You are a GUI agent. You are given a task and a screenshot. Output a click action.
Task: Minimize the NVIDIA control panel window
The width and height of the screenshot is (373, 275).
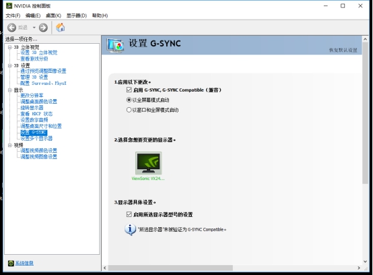click(326, 6)
